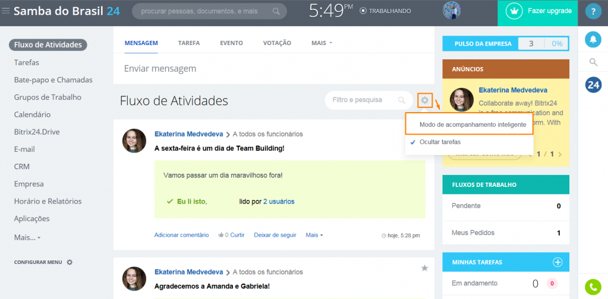Click gear icon next to Configurar Menu
Image resolution: width=608 pixels, height=299 pixels.
(70, 262)
